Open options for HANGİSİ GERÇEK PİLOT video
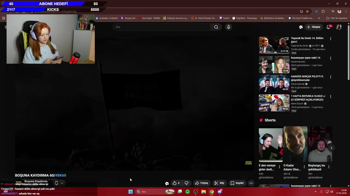The width and height of the screenshot is (350, 196). point(331,77)
